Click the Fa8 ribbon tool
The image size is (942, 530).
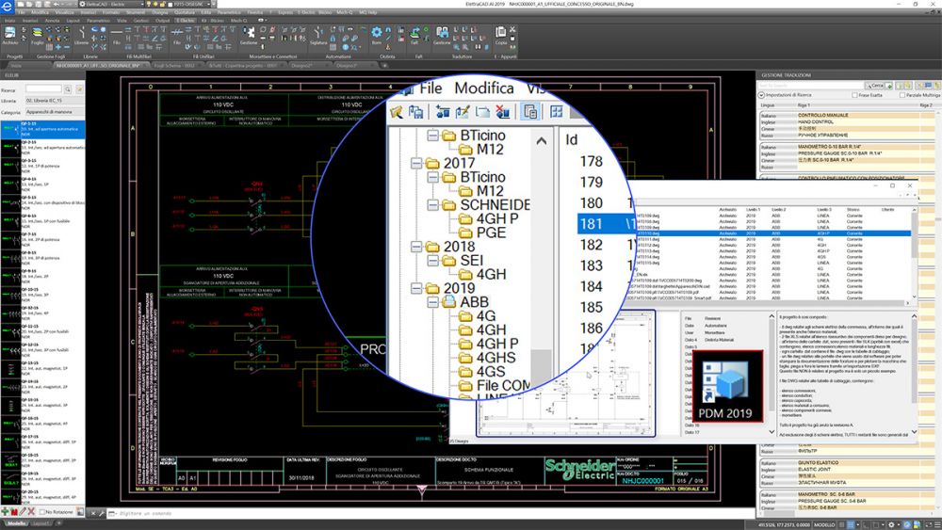(414, 35)
